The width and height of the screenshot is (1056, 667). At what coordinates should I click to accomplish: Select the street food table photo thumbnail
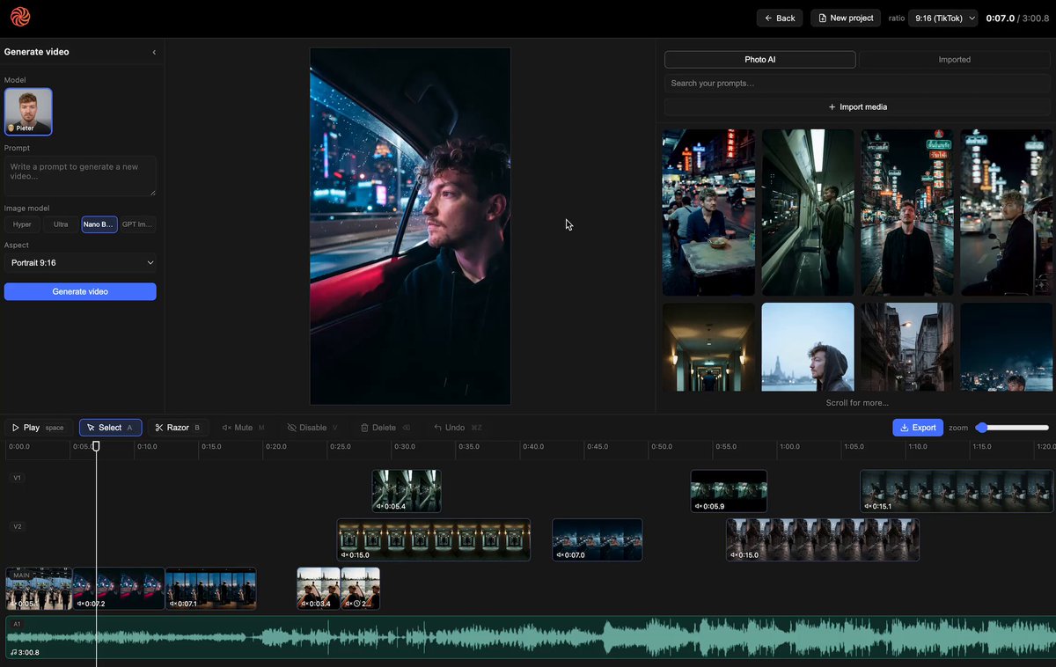point(708,212)
